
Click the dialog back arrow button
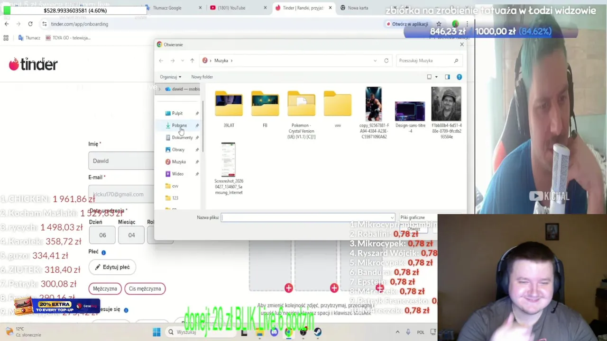pos(161,61)
